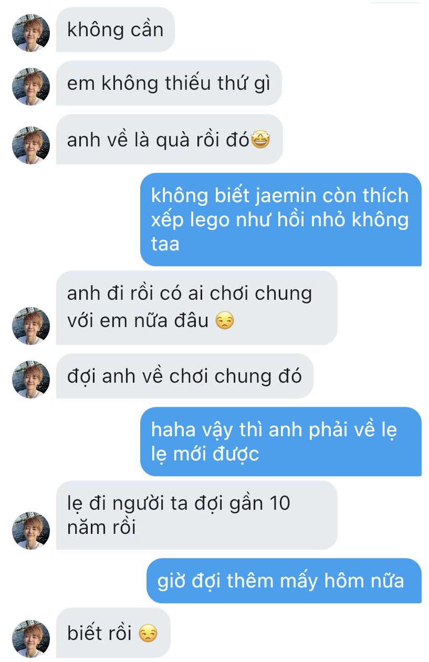The width and height of the screenshot is (429, 662).
Task: Tap avatar beside "lẹ đi người ta đợi" message
Action: pos(31,531)
